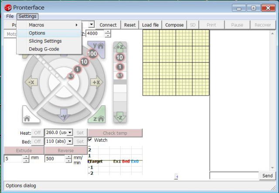This screenshot has height=193, width=279.
Task: Click the Recover button
Action: (263, 25)
